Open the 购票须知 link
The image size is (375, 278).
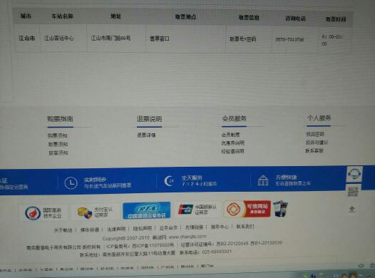tap(58, 135)
